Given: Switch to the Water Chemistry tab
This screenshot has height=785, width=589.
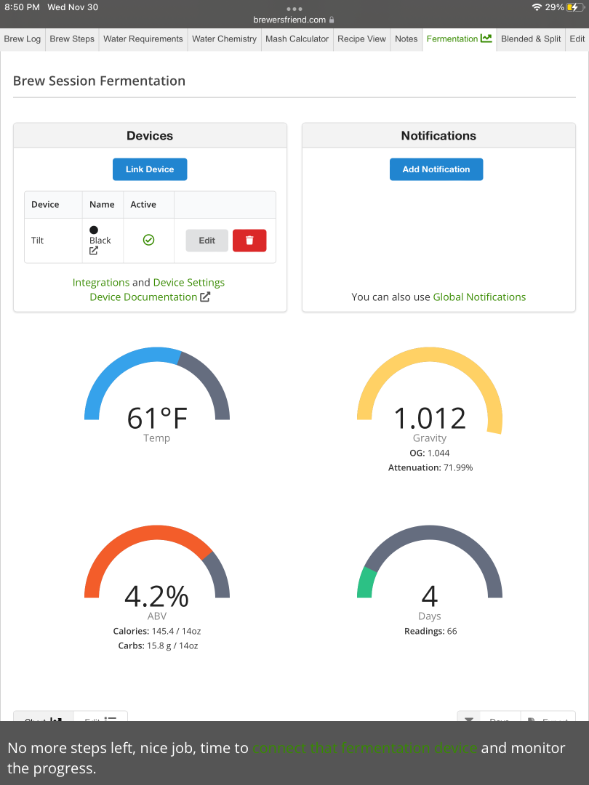Looking at the screenshot, I should 224,39.
